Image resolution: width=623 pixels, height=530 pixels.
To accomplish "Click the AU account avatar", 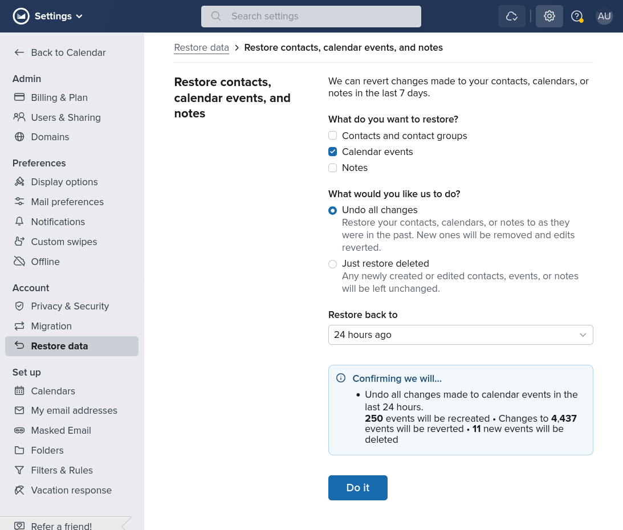I will [604, 17].
